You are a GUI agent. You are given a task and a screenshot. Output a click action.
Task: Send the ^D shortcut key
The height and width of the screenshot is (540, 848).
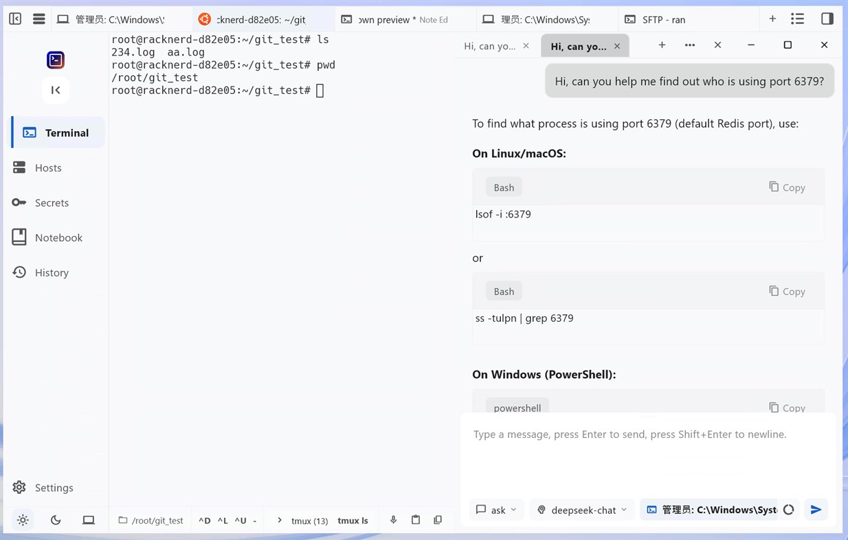pyautogui.click(x=205, y=520)
